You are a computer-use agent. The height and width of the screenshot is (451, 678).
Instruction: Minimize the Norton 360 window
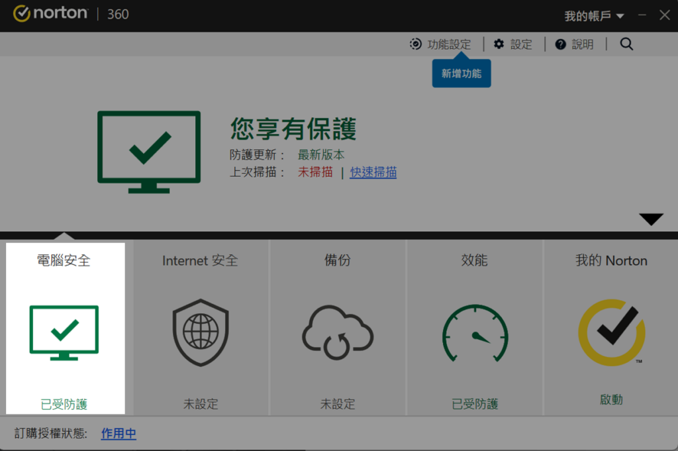pyautogui.click(x=642, y=15)
